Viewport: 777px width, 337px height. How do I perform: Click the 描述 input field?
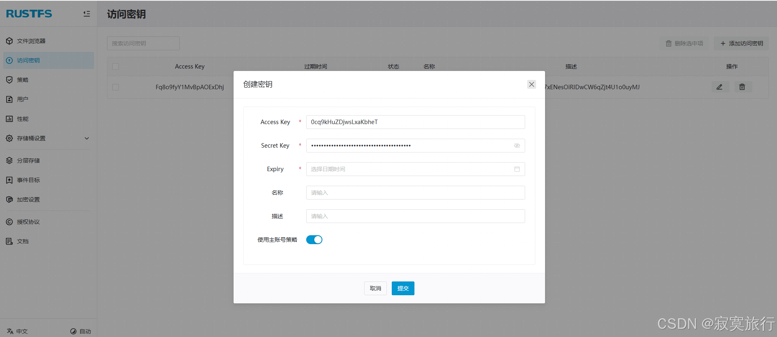coord(415,216)
